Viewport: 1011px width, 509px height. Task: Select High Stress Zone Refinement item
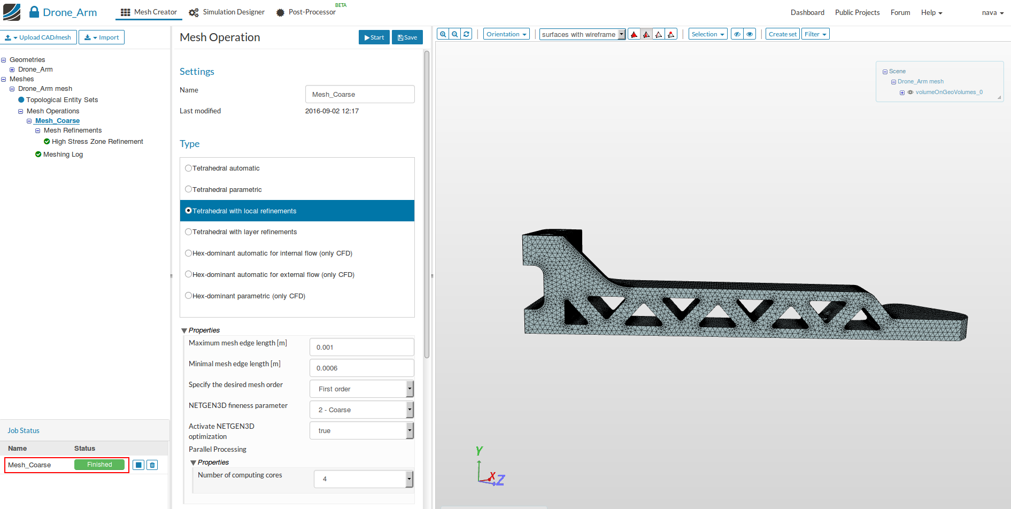(97, 142)
